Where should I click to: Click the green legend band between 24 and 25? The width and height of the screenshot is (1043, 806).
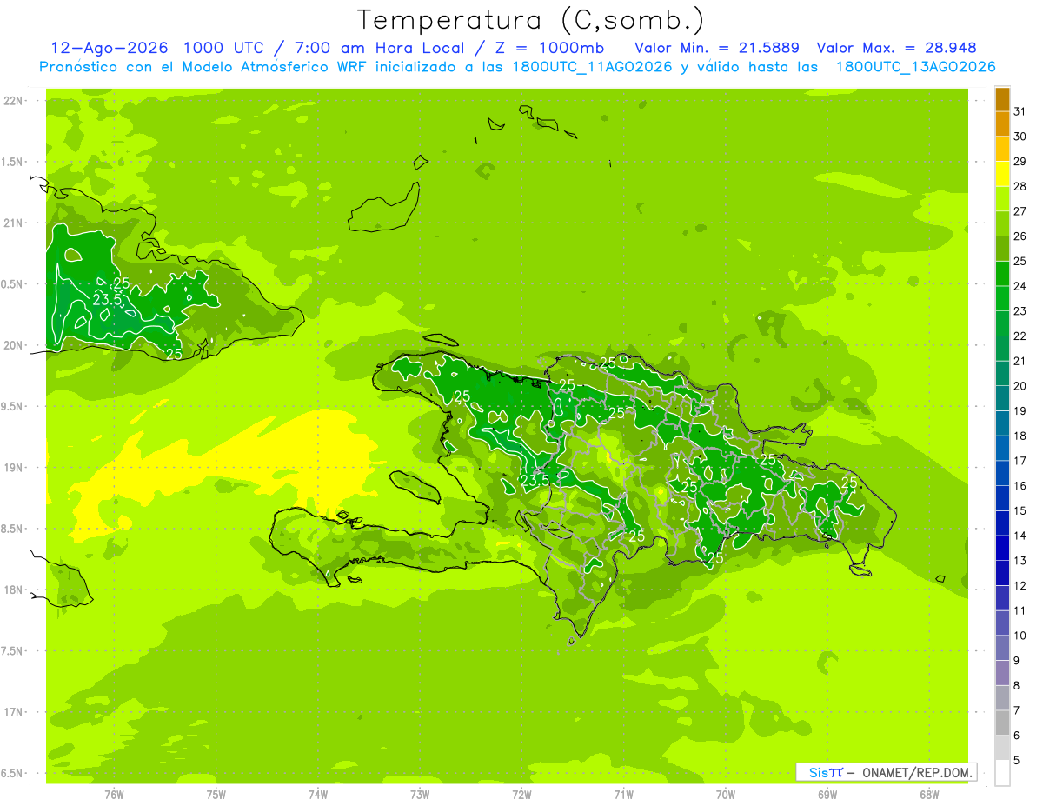coord(1002,274)
